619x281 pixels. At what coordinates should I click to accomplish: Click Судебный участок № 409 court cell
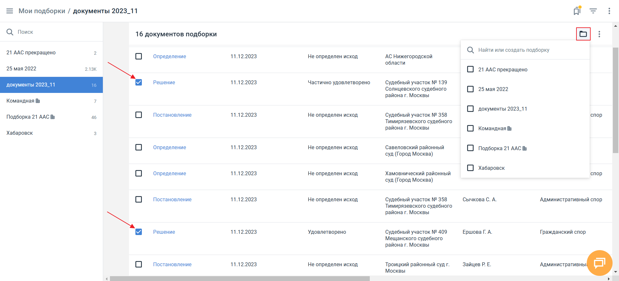pos(416,238)
